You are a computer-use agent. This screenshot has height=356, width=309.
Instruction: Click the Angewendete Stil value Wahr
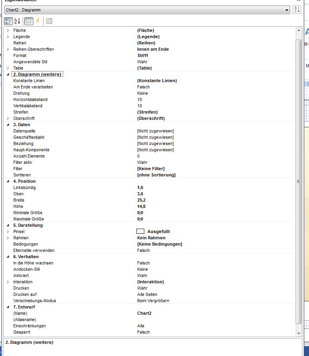point(142,62)
